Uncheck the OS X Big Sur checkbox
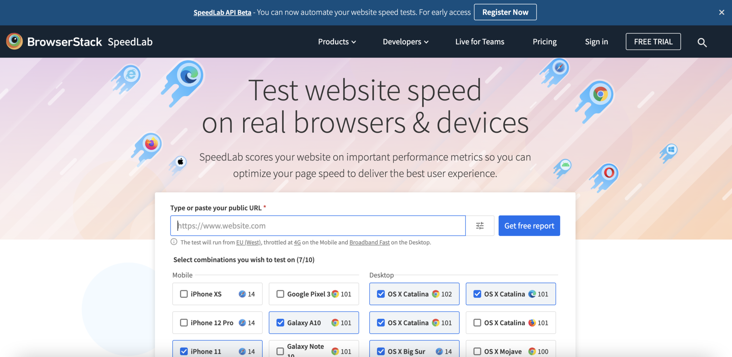 pos(381,351)
